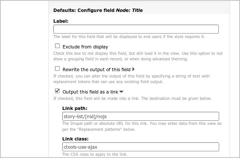Viewport: 240px width, 158px height.
Task: Click the Link class text field
Action: point(140,147)
